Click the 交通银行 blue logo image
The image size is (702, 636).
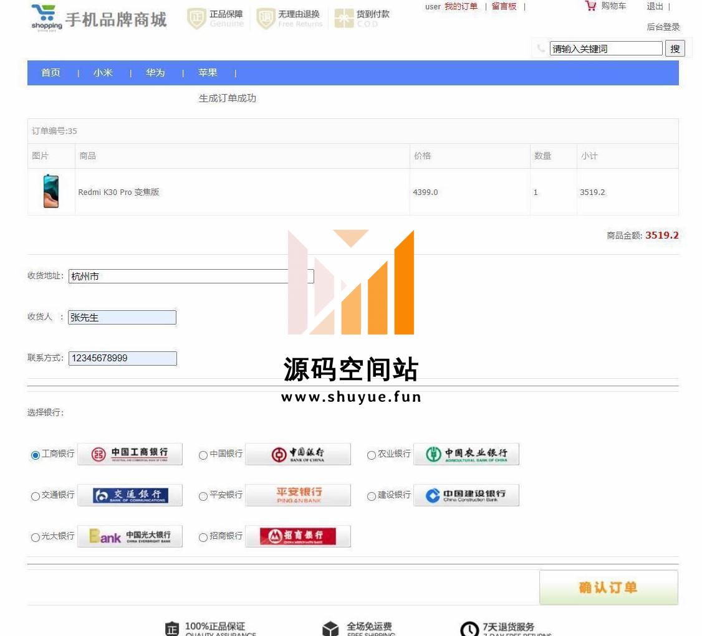[x=130, y=495]
